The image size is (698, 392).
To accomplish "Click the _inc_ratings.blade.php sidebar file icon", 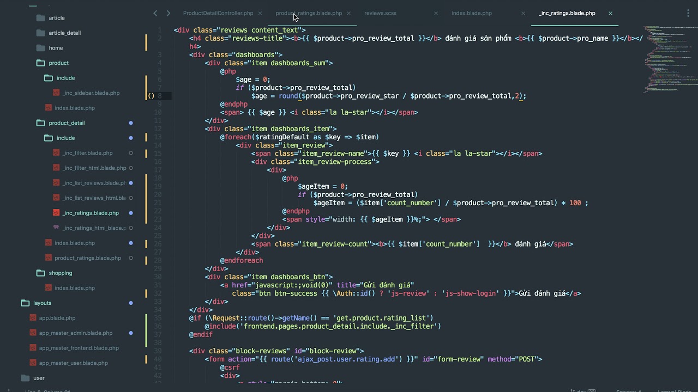I will (x=56, y=213).
